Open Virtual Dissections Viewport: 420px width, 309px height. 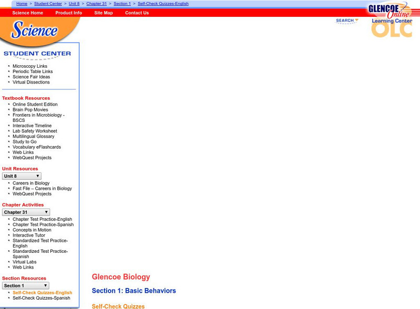click(31, 82)
